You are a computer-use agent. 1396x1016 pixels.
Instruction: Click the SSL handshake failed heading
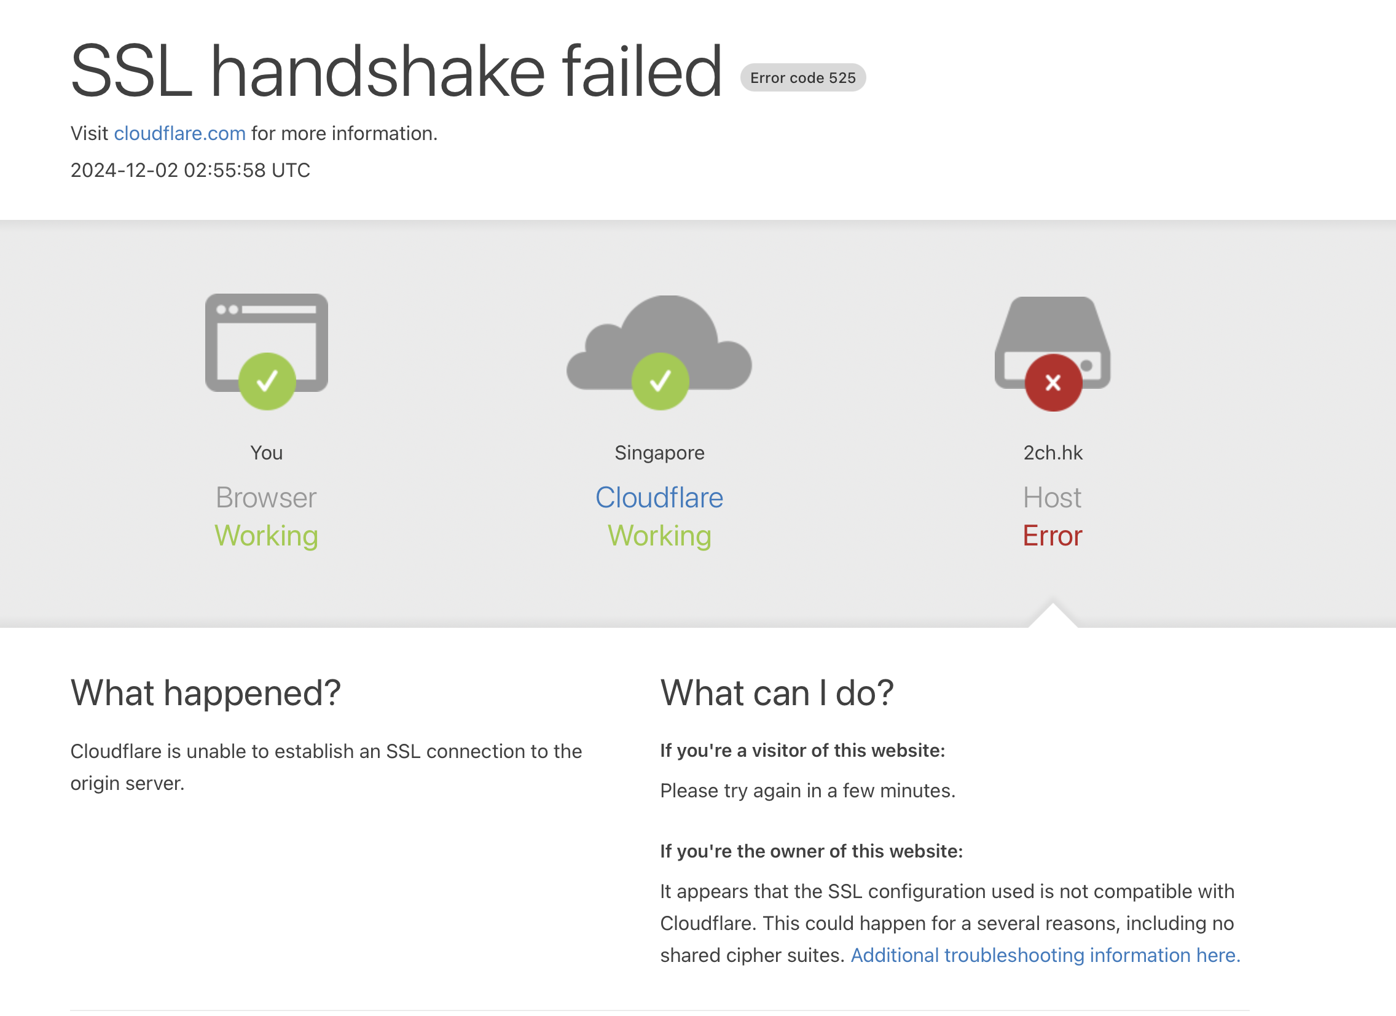[x=396, y=71]
